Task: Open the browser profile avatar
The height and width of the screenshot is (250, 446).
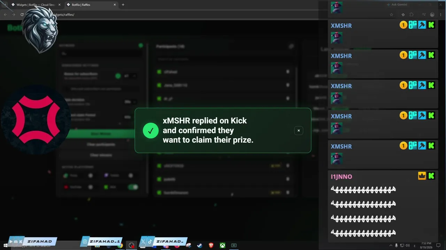Action: 432,15
